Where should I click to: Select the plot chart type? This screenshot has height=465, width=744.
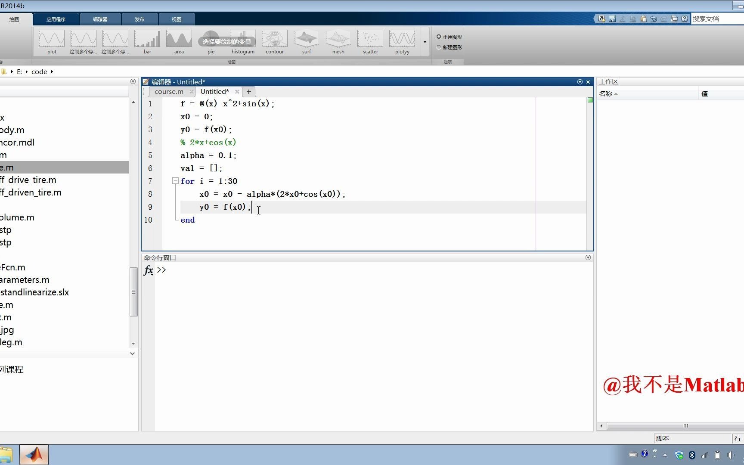pos(52,42)
